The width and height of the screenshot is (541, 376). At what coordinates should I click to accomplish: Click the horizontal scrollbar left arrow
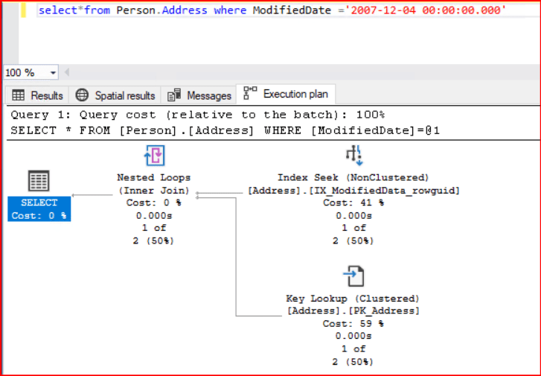point(67,73)
